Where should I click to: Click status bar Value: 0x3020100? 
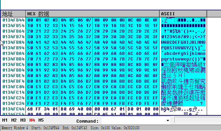pos(125,128)
